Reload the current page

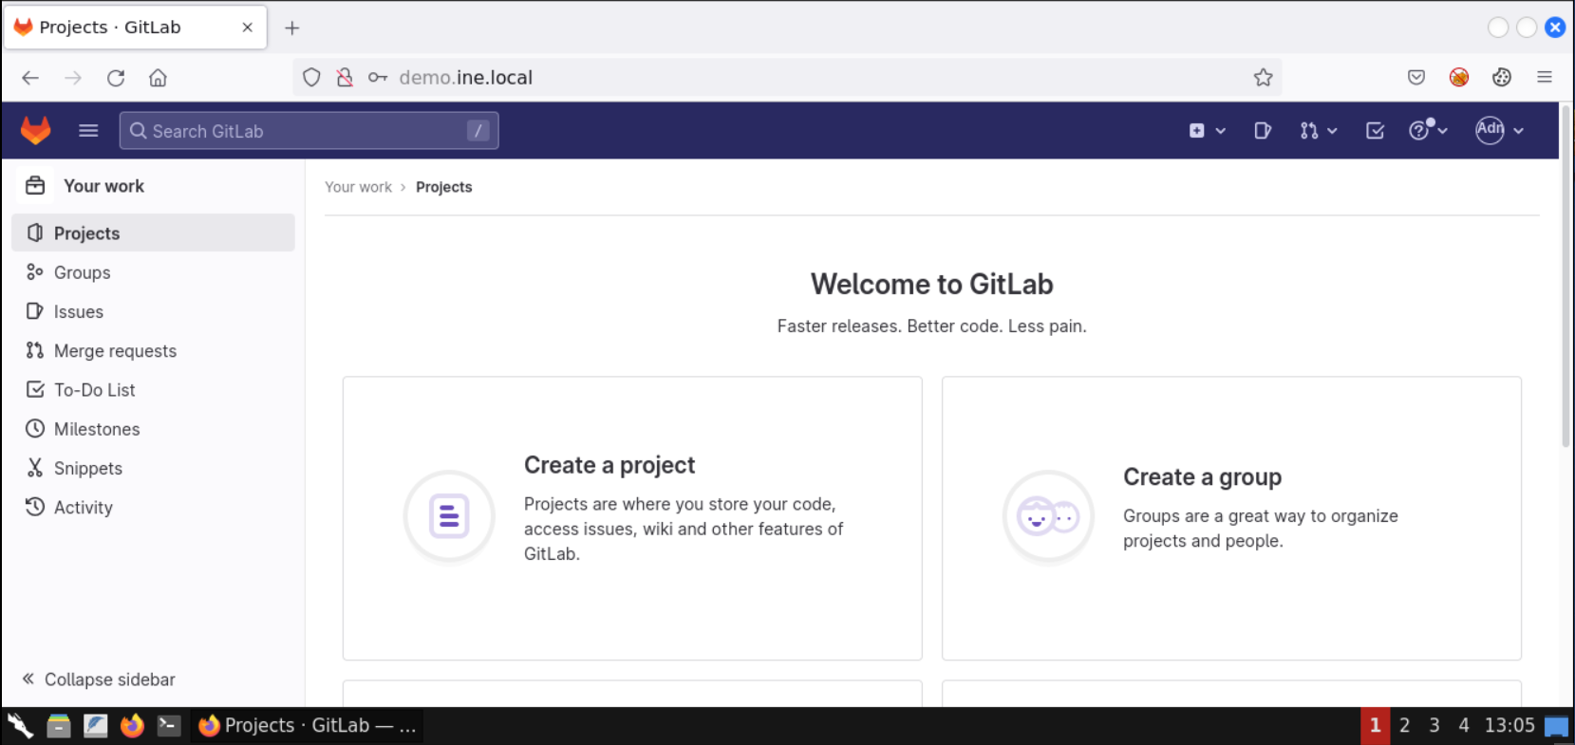click(116, 78)
